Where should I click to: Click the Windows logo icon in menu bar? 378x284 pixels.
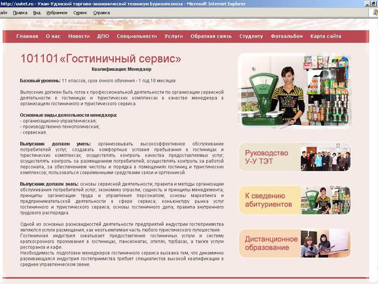click(375, 13)
